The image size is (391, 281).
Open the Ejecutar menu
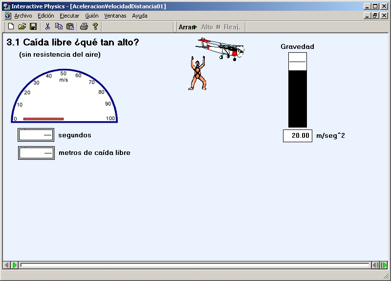(69, 16)
